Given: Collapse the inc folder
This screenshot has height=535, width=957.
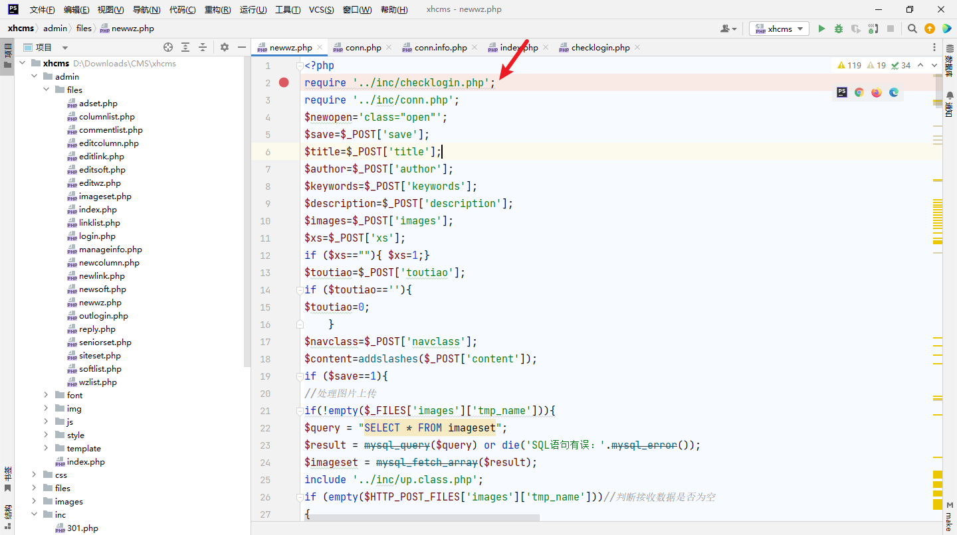Looking at the screenshot, I should pyautogui.click(x=34, y=514).
